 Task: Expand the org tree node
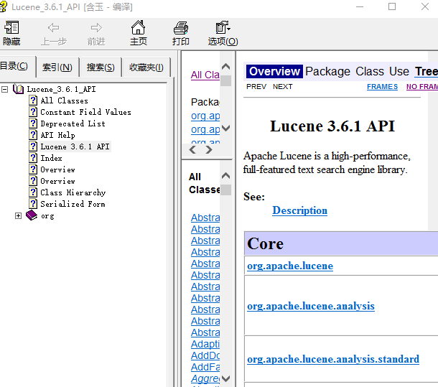(18, 215)
